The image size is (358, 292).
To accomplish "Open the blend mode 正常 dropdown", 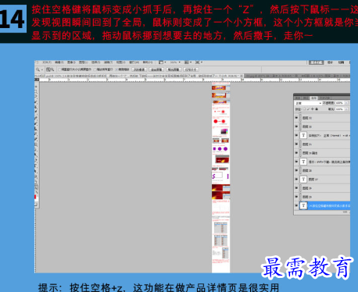I will pos(309,103).
